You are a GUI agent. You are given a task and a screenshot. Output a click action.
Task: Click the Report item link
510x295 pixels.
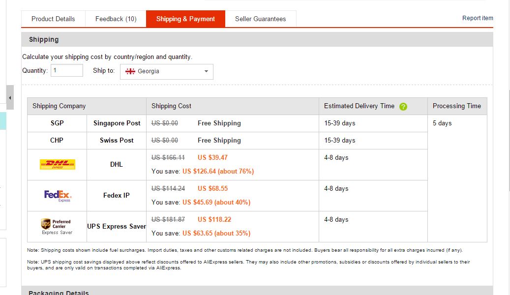point(477,18)
